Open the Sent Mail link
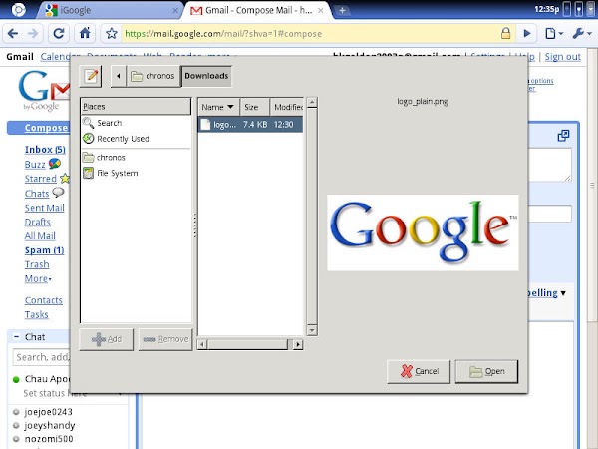 pos(44,208)
